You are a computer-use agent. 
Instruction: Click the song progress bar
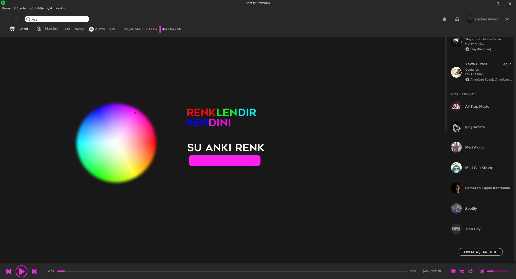pos(232,271)
